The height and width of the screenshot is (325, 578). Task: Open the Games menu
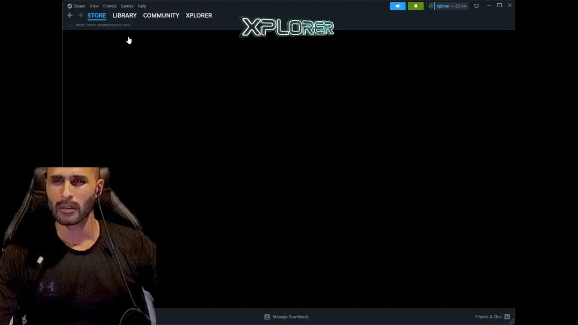click(127, 6)
